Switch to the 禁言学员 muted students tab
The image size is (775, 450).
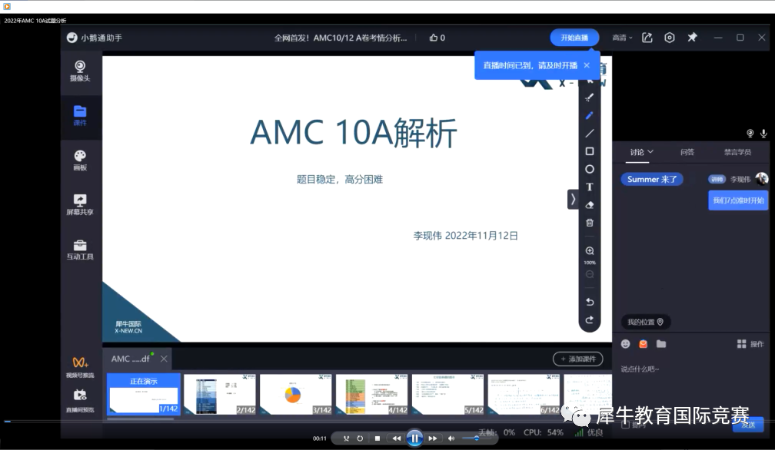(x=737, y=152)
